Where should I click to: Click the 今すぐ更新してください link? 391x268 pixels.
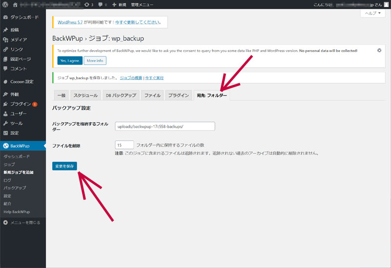[137, 22]
